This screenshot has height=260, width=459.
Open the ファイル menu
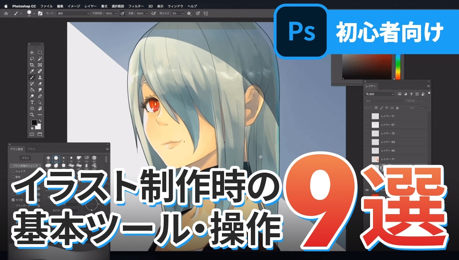pos(46,6)
